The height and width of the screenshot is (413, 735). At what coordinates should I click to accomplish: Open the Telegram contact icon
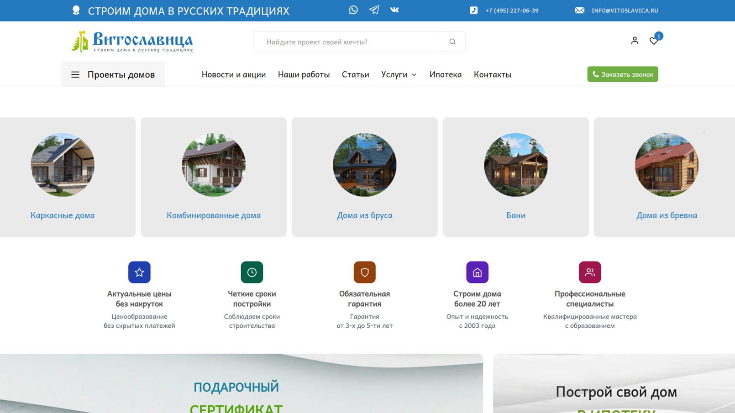[374, 10]
